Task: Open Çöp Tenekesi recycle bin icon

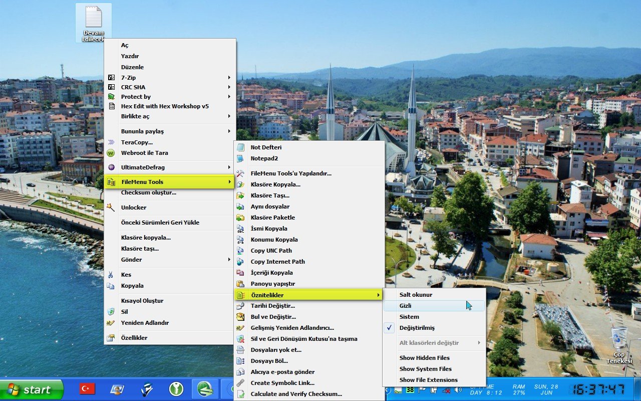Action: tap(619, 345)
